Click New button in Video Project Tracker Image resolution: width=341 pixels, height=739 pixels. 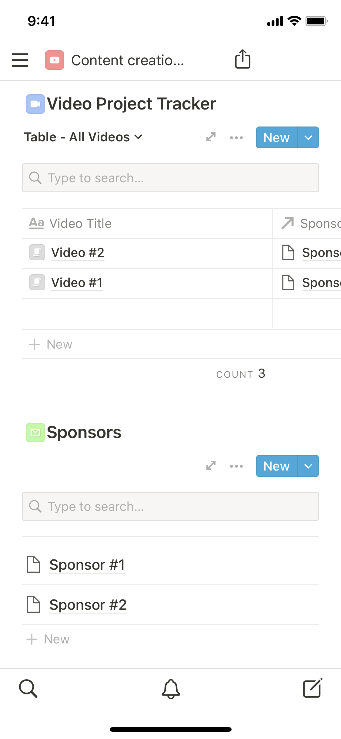276,137
